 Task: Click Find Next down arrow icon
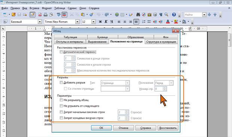pyautogui.click(x=210, y=15)
